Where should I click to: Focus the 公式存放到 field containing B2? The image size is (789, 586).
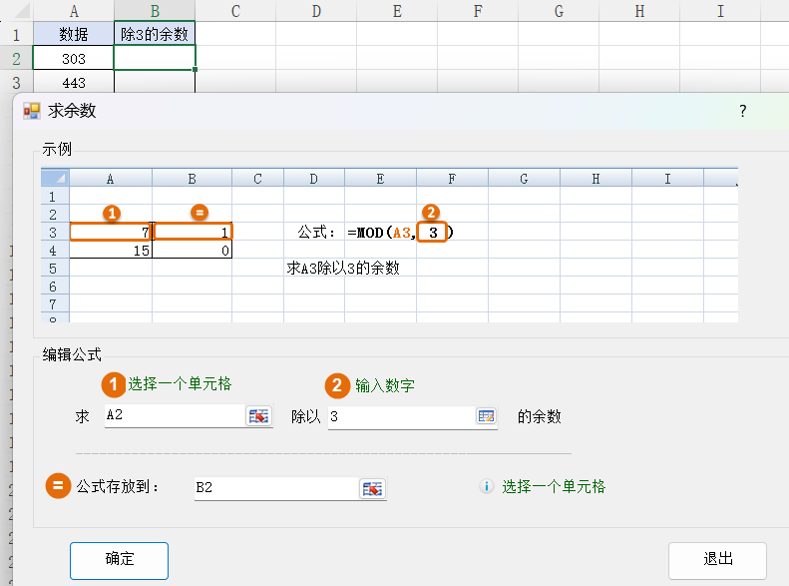274,488
